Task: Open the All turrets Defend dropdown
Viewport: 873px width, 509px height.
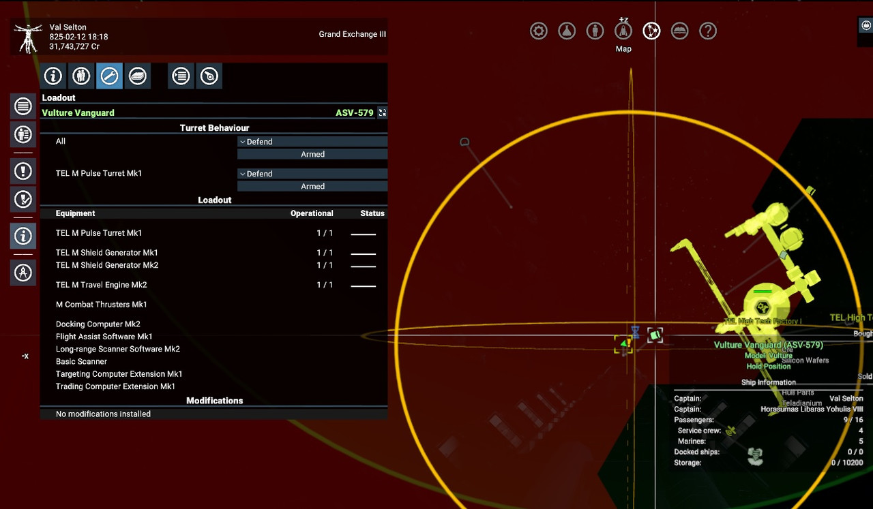Action: pyautogui.click(x=312, y=142)
